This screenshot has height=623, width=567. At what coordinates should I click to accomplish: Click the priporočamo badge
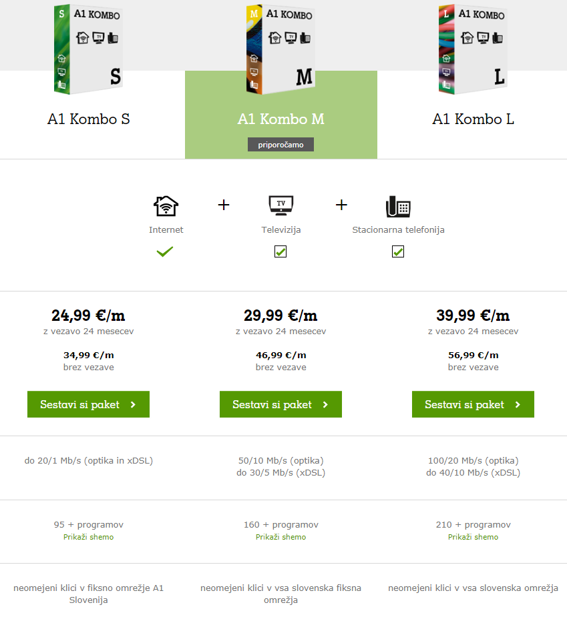pos(280,145)
